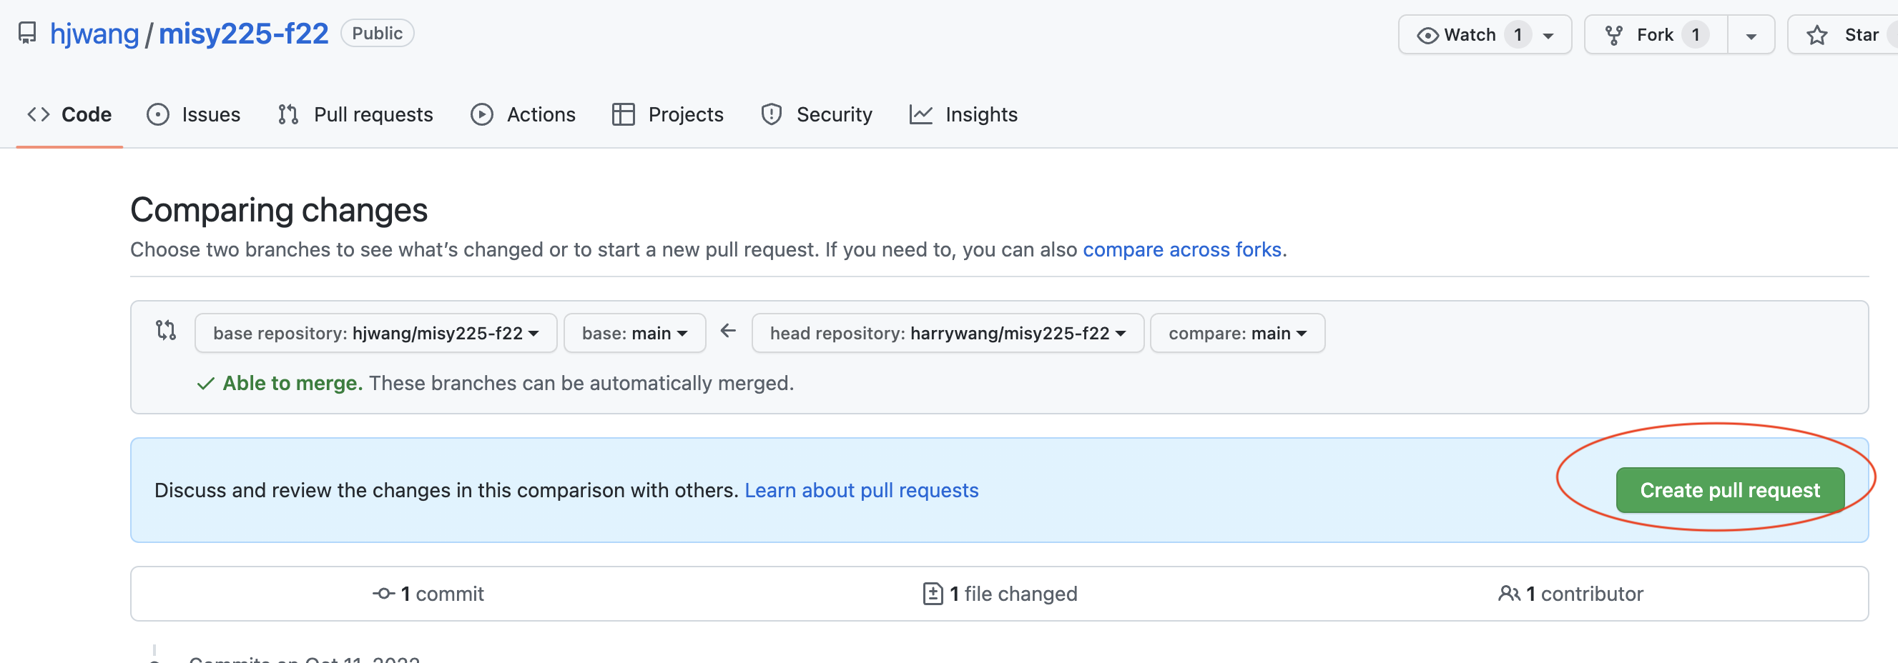Click the file diff icon beside 1 file changed

pos(932,594)
